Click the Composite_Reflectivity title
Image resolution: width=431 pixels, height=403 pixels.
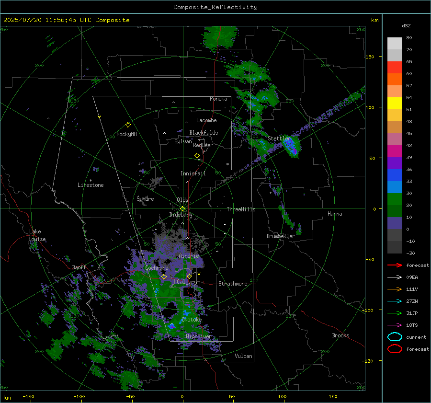[x=215, y=7]
